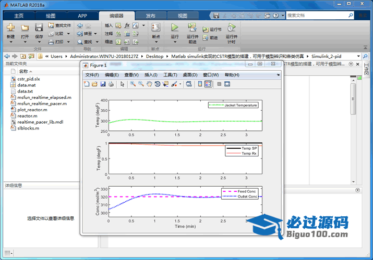Screen dimensions: 373x260
Task: Click the Breakpoints (断点) icon
Action: [156, 27]
